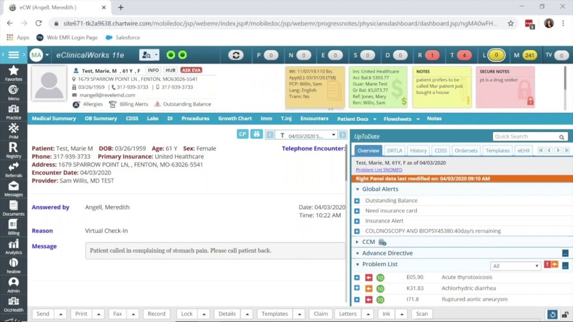Click the patient lookup icon
This screenshot has width=573, height=322.
pos(147,55)
